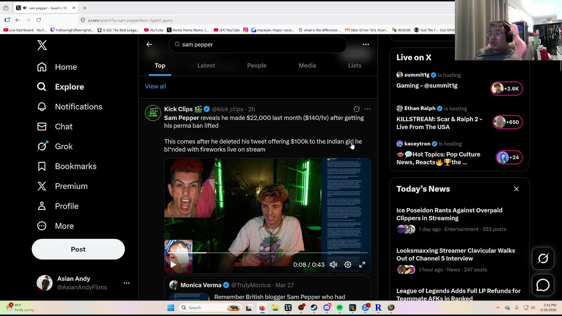The height and width of the screenshot is (316, 562).
Task: Show hidden system tray icons
Action: tap(498, 308)
